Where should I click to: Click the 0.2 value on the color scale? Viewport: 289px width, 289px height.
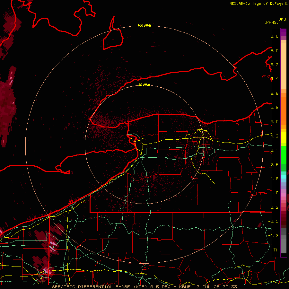click(275, 207)
